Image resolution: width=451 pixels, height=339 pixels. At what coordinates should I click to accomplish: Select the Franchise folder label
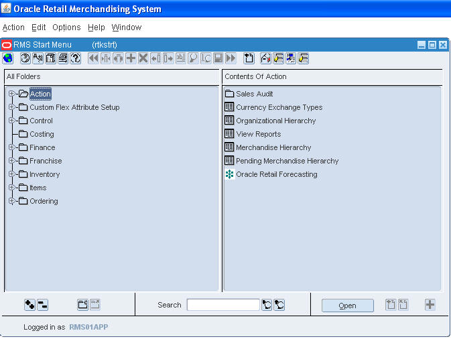pyautogui.click(x=46, y=161)
